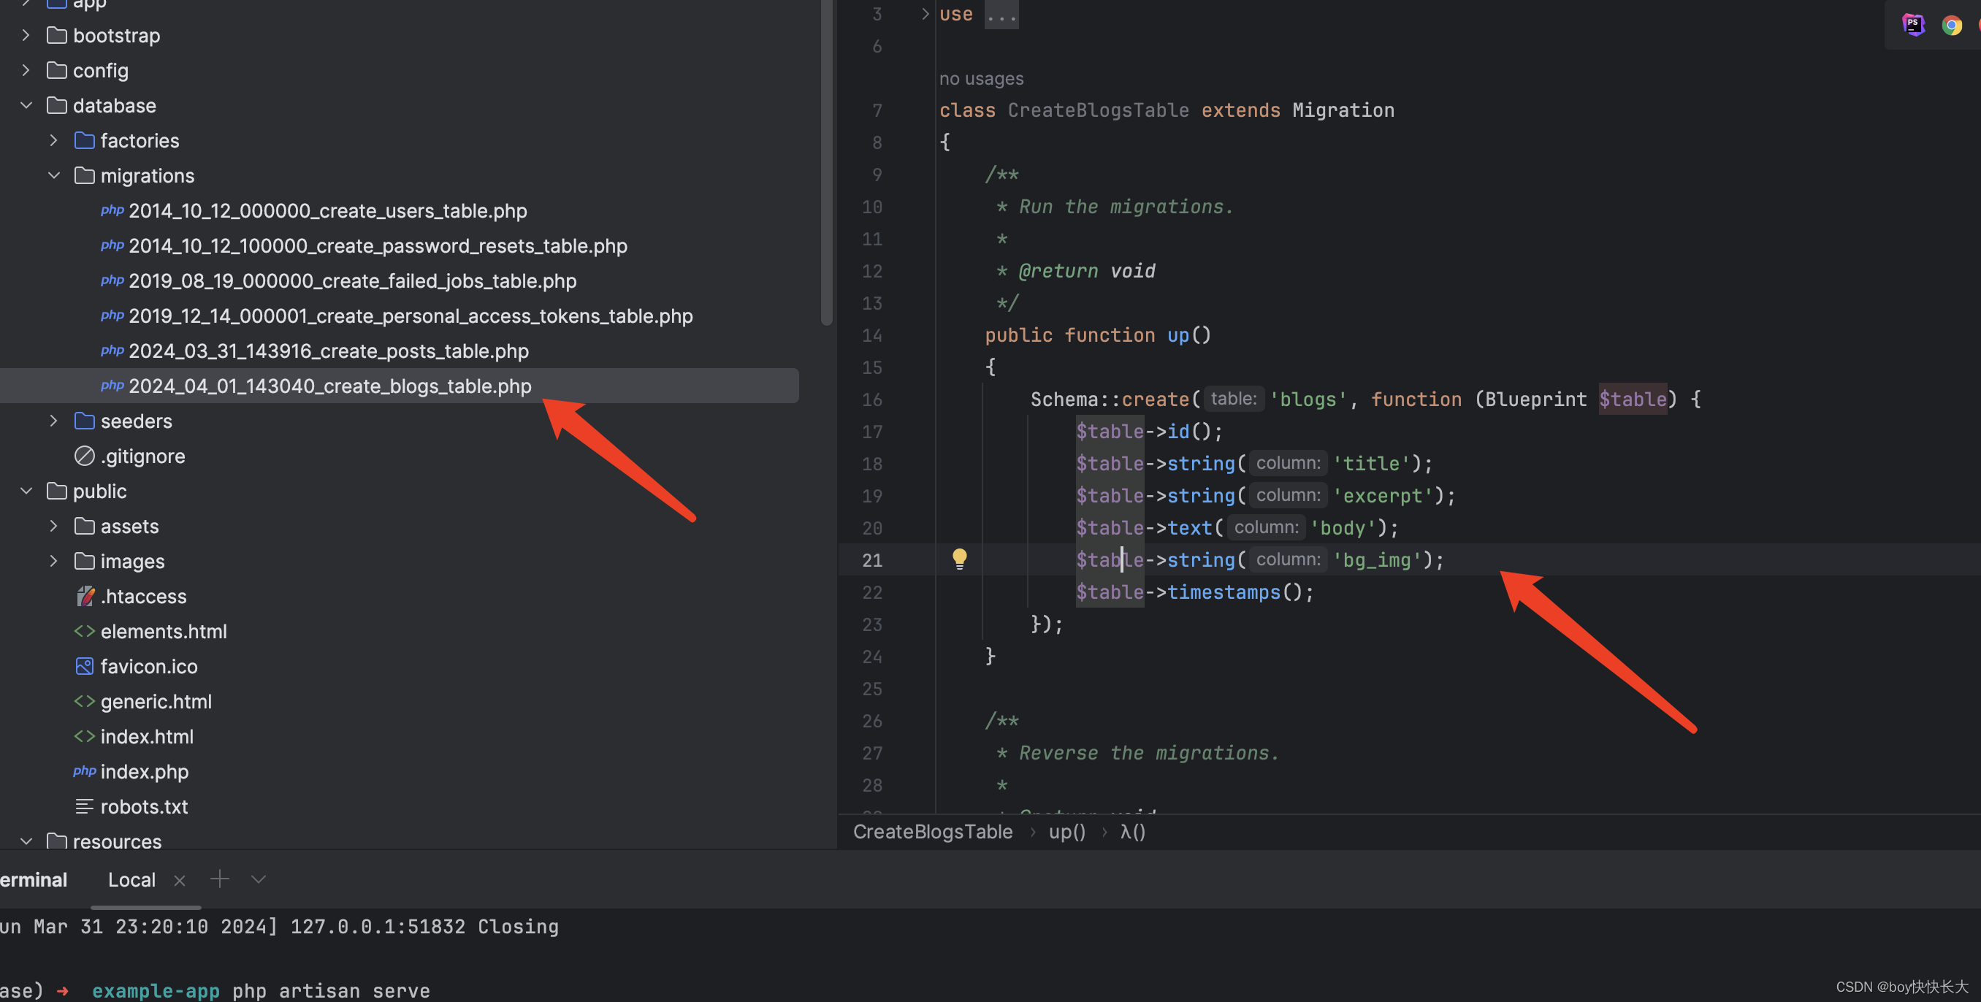The image size is (1981, 1002).
Task: Click the folded '...' placeholder after use
Action: click(x=1001, y=14)
